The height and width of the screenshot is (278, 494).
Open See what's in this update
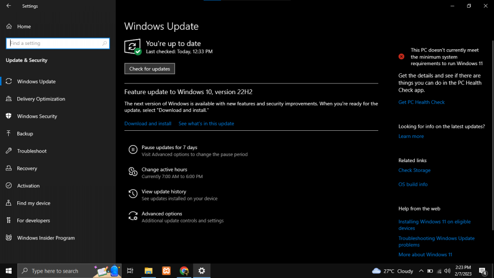(x=206, y=124)
